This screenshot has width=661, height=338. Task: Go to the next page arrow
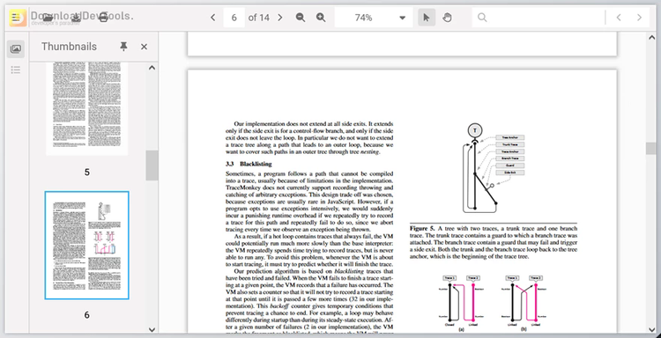pos(280,18)
